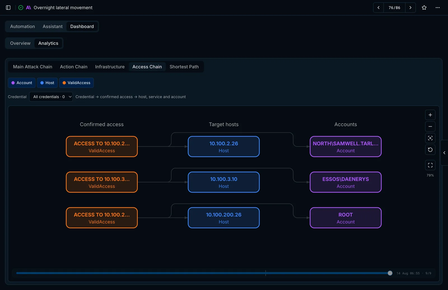Open the Overview sub-tab

tap(20, 43)
